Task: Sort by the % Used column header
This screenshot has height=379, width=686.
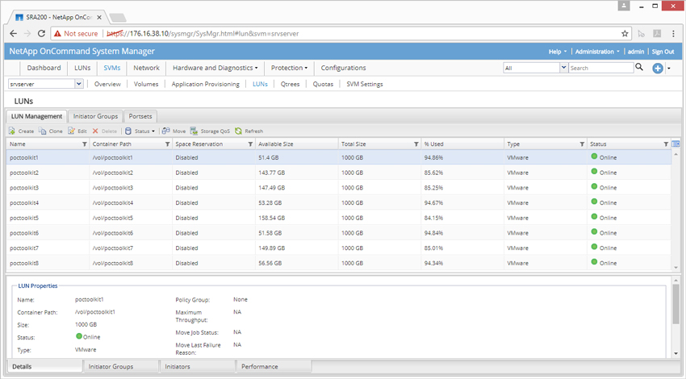Action: pos(462,144)
